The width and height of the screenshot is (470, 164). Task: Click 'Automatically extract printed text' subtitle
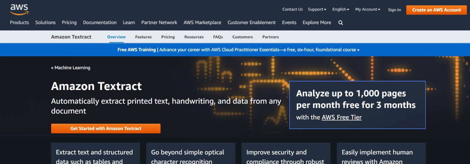coord(166,106)
